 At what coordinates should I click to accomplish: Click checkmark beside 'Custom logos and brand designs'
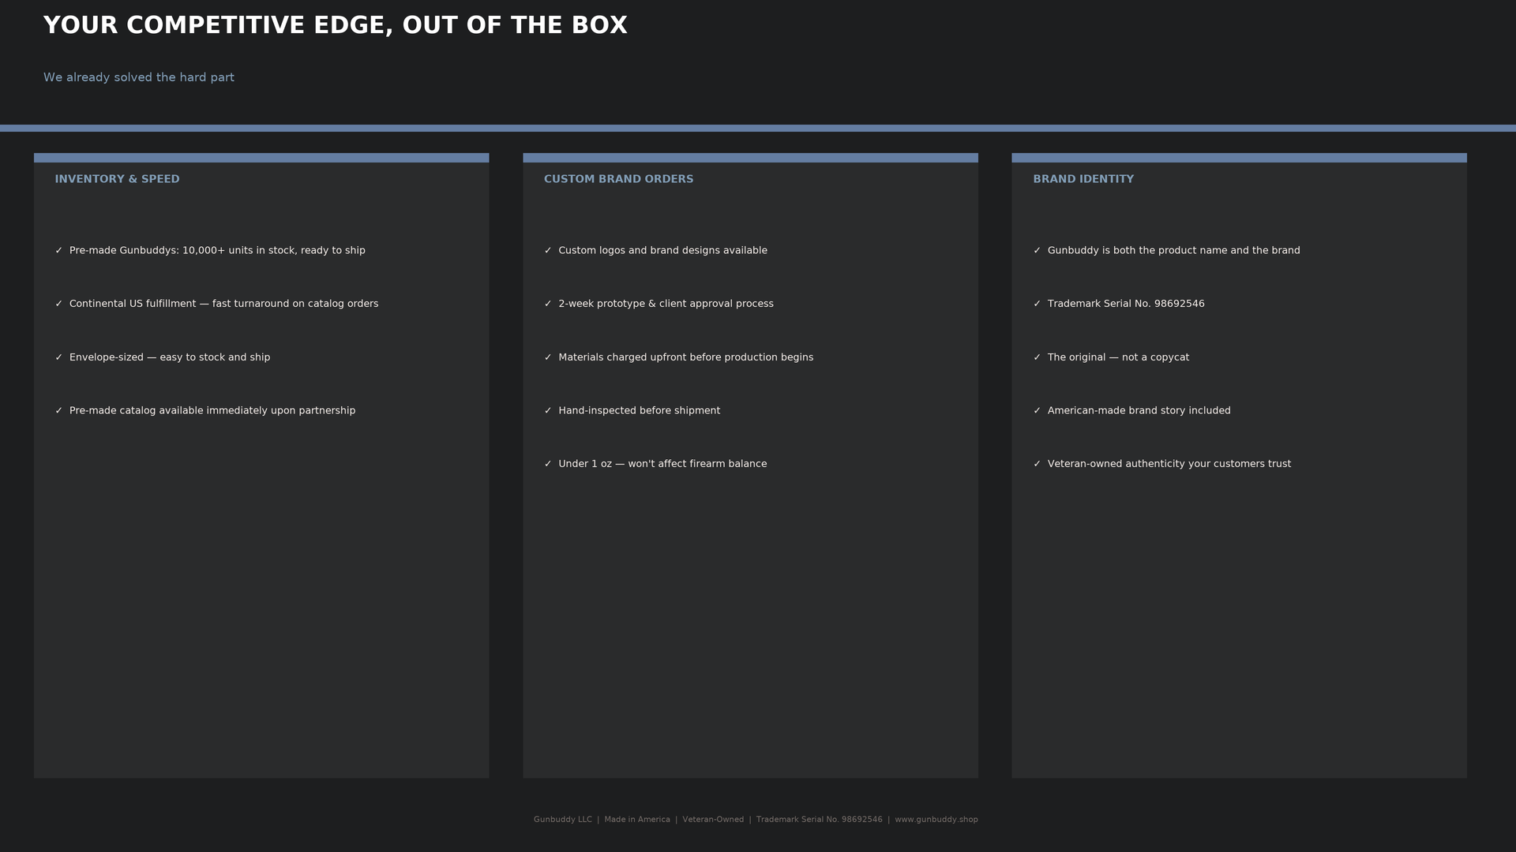click(x=548, y=250)
